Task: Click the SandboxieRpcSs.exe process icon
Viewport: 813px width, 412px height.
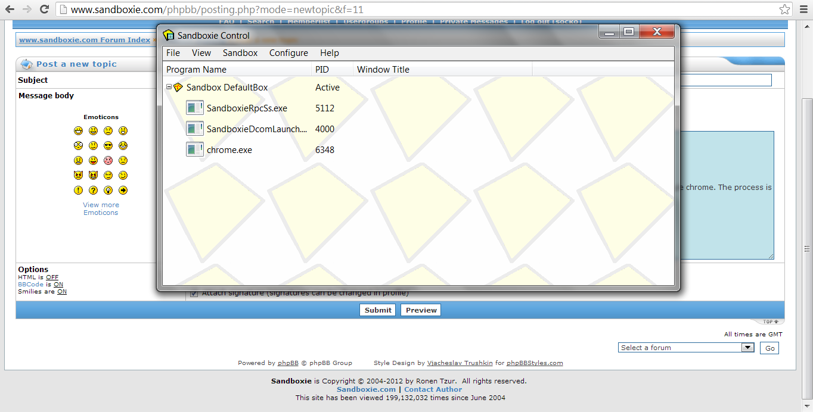Action: click(x=195, y=108)
